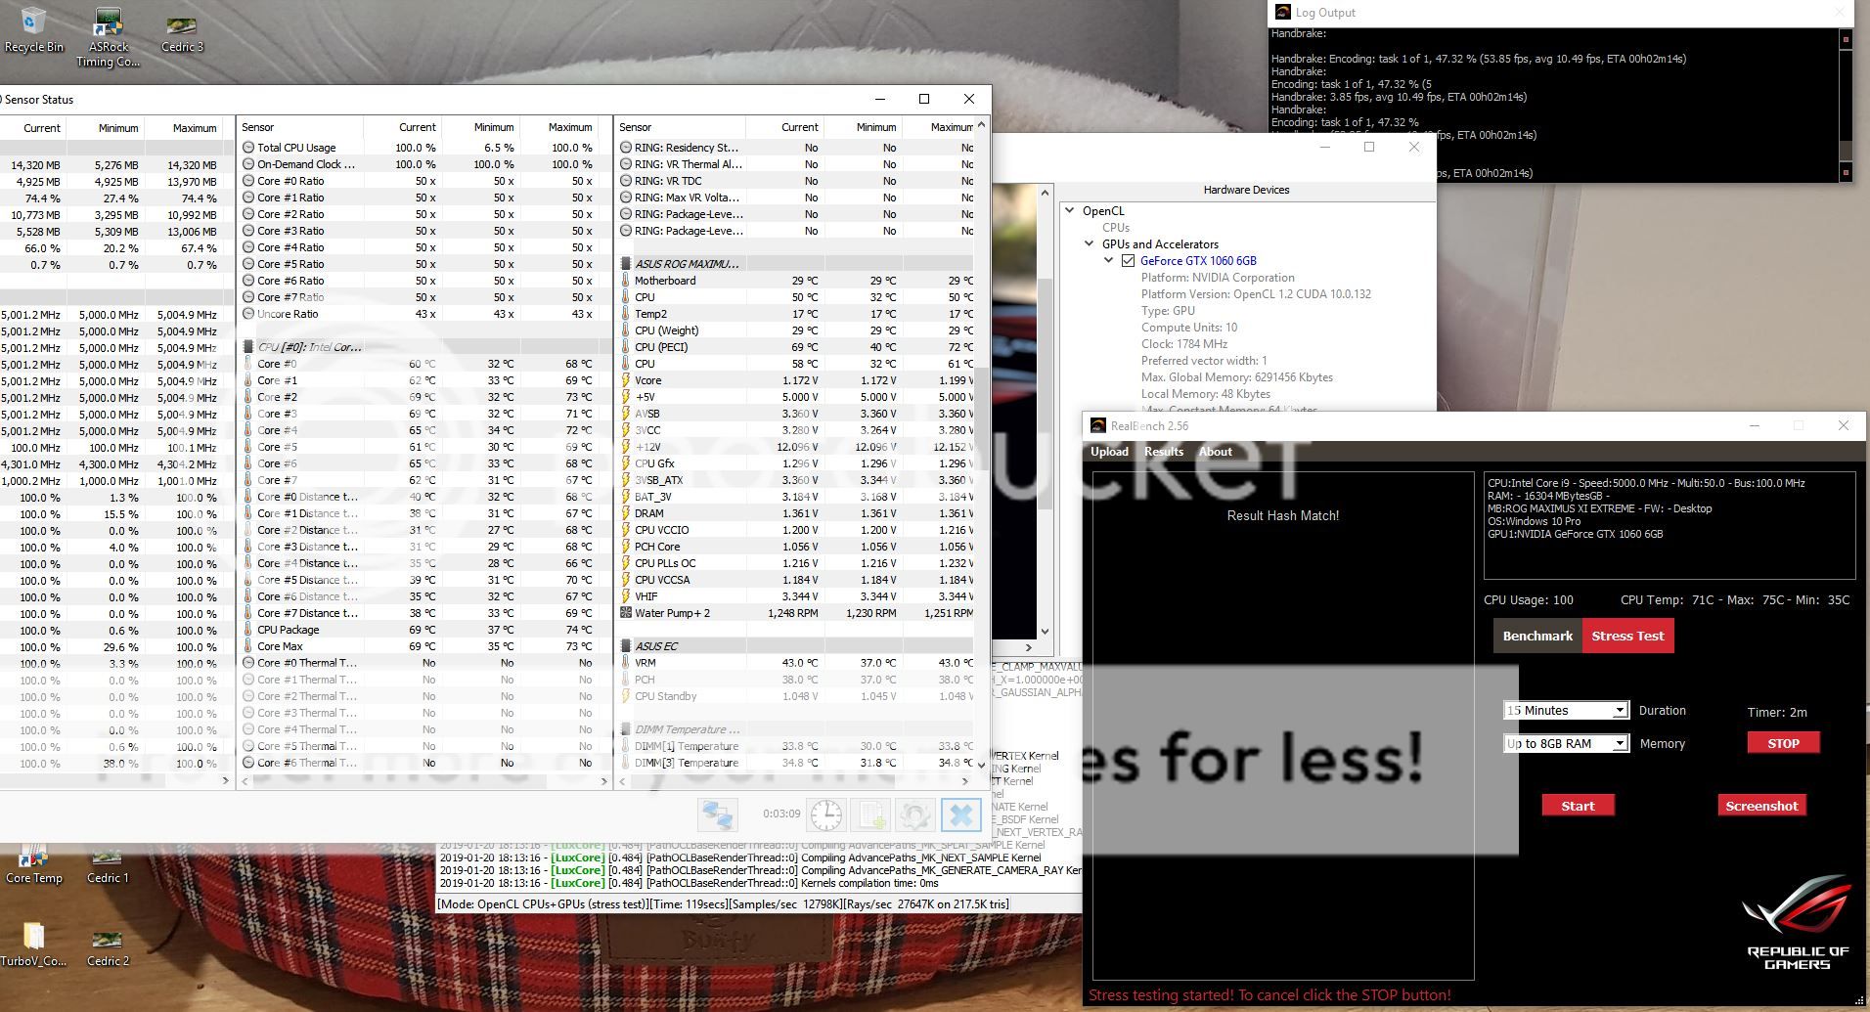Click the Log Output window title icon
1870x1012 pixels.
[1282, 12]
